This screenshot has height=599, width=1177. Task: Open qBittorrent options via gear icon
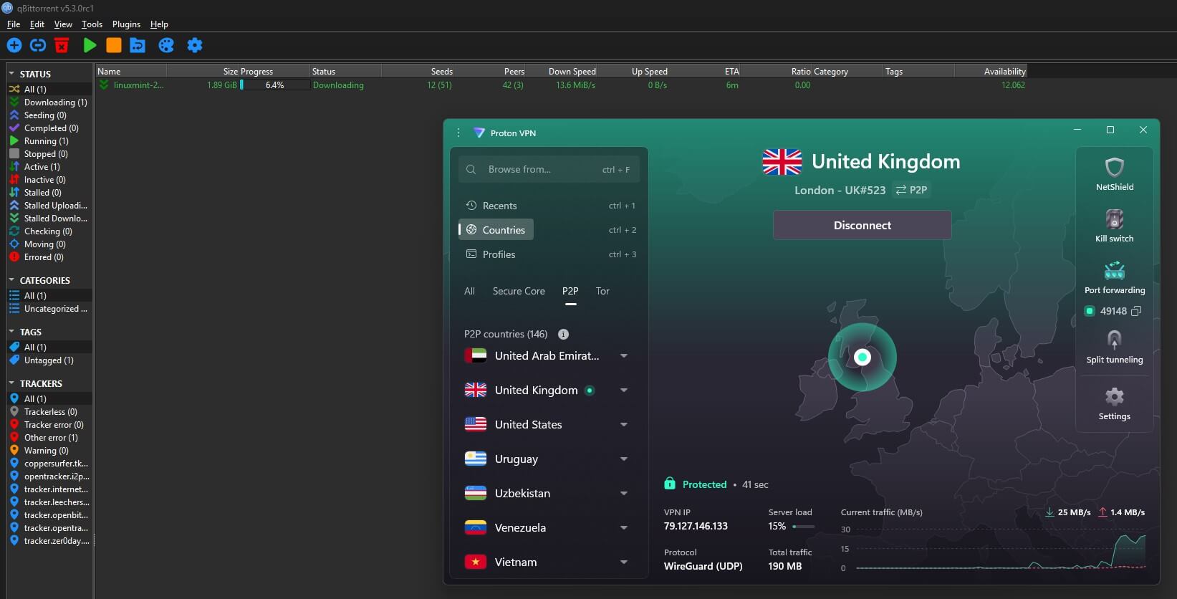point(195,46)
